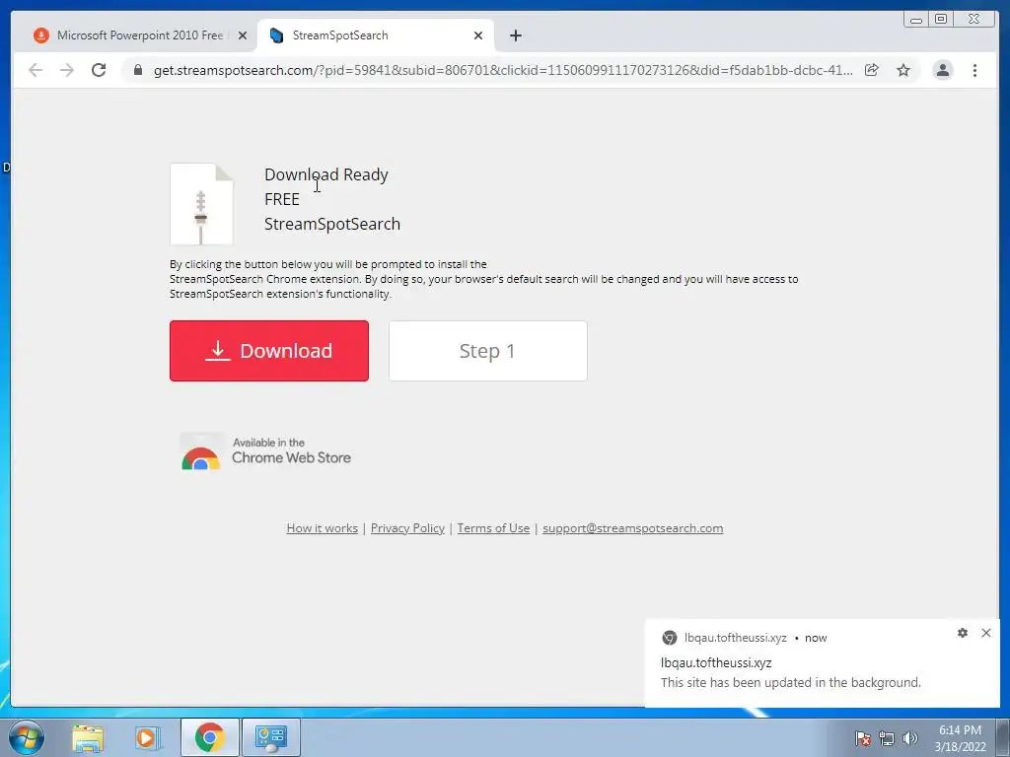1010x757 pixels.
Task: Select the StreamSpotSearch tab
Action: click(375, 35)
